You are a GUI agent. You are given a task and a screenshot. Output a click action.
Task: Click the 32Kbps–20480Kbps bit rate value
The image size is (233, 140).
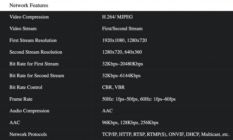[x=122, y=64]
